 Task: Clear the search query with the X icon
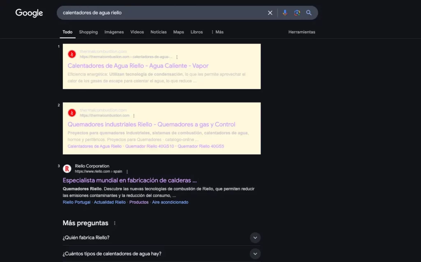tap(270, 13)
